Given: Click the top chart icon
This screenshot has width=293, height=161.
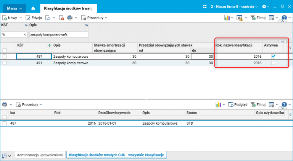Looking at the screenshot, I should (x=227, y=18).
